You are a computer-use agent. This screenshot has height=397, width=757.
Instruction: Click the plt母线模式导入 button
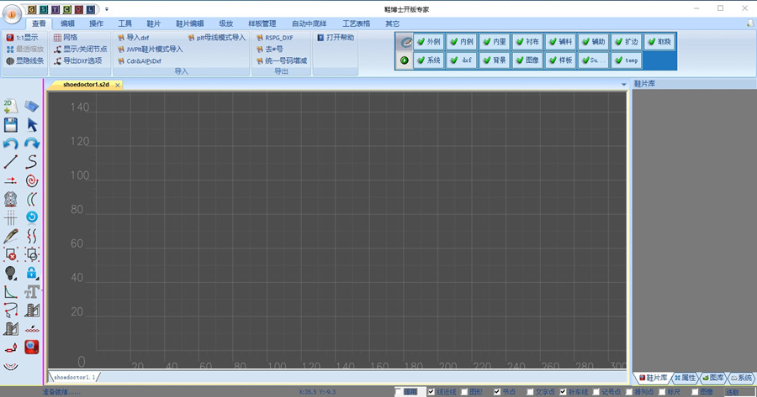click(x=217, y=37)
